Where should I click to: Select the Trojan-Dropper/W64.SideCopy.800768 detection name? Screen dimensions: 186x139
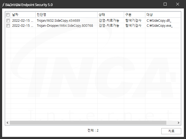tap(65, 26)
